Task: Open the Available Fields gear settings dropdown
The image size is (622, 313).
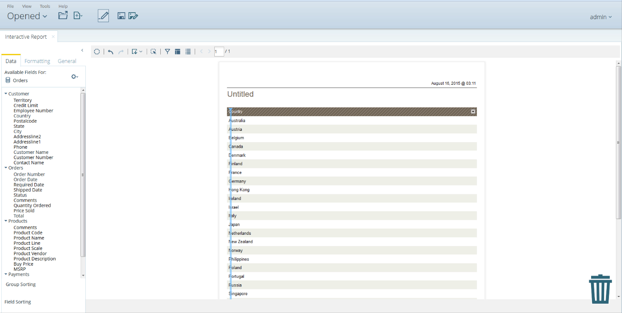Action: 75,77
